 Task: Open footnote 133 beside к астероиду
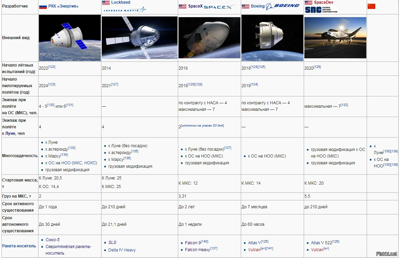pyautogui.click(x=72, y=148)
